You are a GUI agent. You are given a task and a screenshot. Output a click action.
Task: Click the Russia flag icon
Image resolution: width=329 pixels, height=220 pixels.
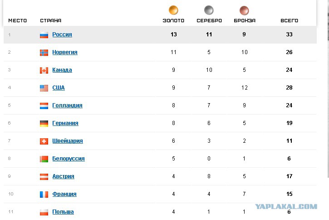pos(44,35)
